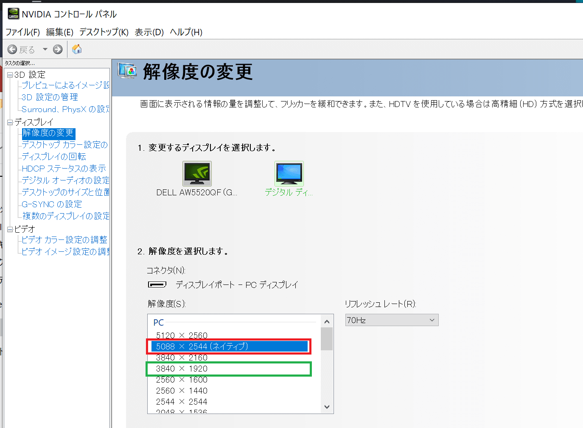Open the 表示(D) menu
The height and width of the screenshot is (428, 583).
click(149, 32)
